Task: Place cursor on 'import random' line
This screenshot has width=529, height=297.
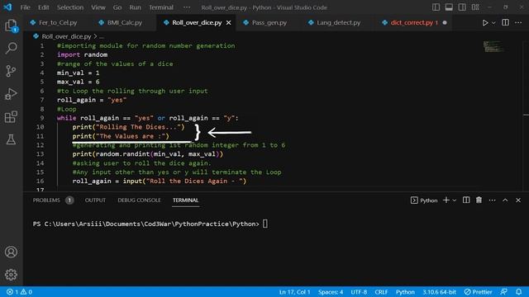Action: [x=82, y=54]
